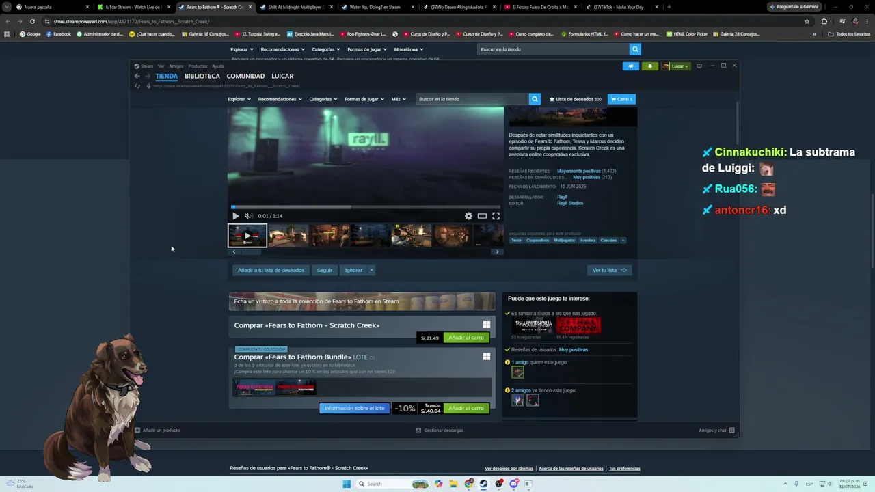Screen dimensions: 875x492
Task: Toggle trailer fullscreen mode
Action: click(x=496, y=216)
